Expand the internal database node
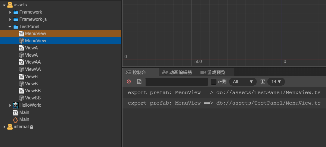The width and height of the screenshot is (326, 147). 4,127
